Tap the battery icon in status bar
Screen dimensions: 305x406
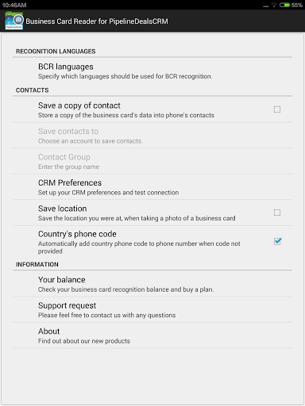284,5
